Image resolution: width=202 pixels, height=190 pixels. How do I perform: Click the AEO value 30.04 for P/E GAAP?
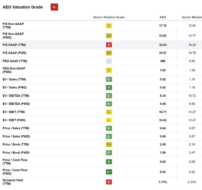click(x=163, y=45)
